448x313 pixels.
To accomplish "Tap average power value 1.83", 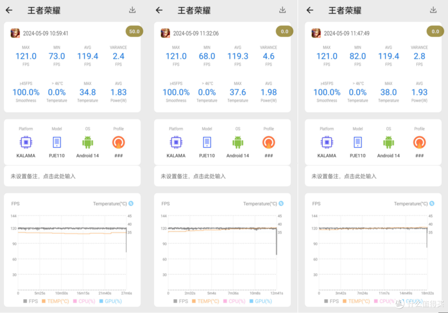I will tap(119, 92).
